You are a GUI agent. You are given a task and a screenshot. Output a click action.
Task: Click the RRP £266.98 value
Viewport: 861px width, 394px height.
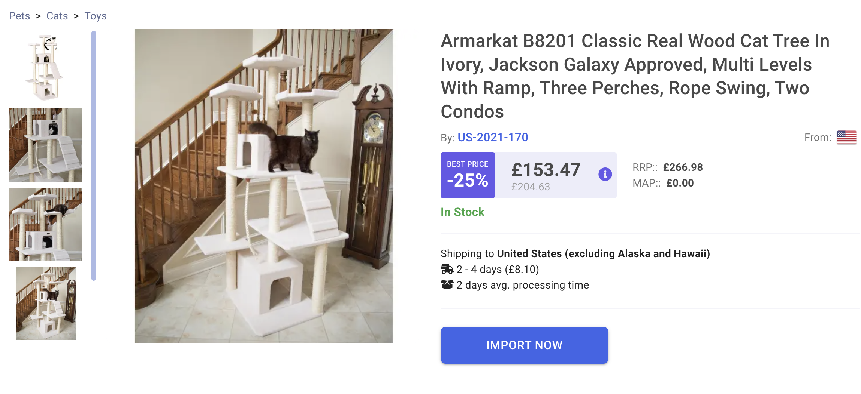point(683,167)
